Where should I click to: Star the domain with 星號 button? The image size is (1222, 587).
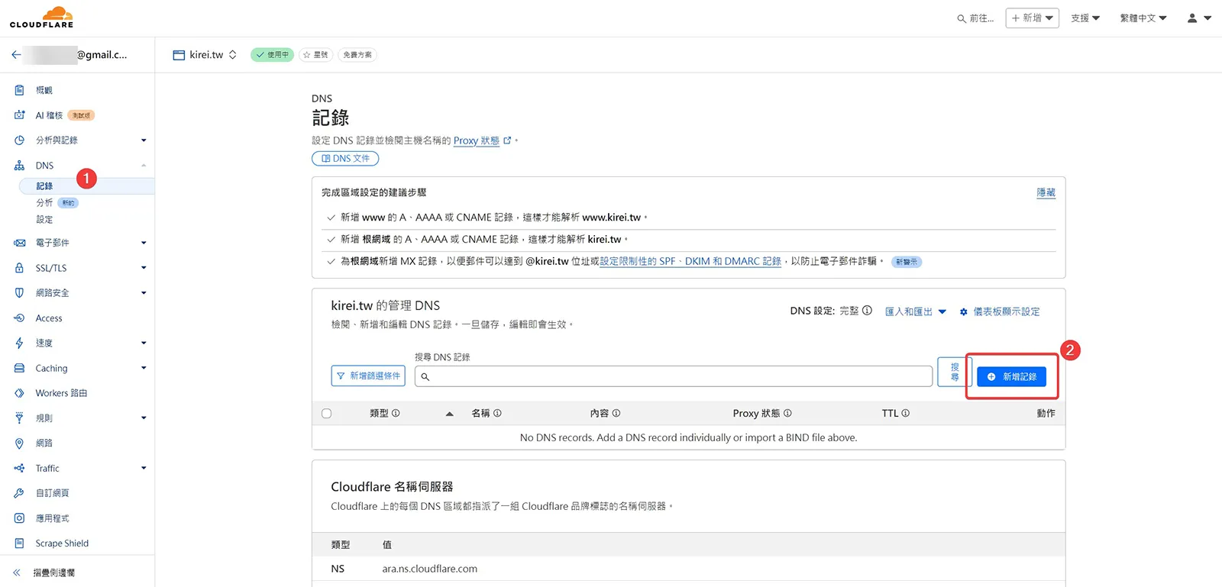[x=315, y=55]
